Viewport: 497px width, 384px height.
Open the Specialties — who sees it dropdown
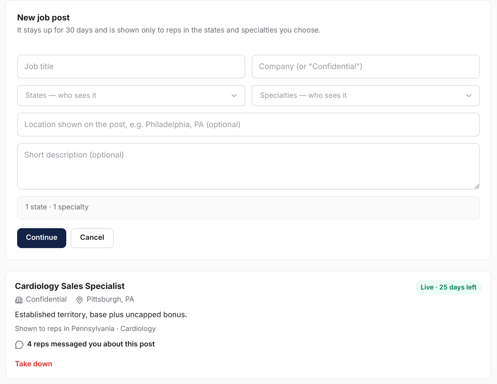366,96
